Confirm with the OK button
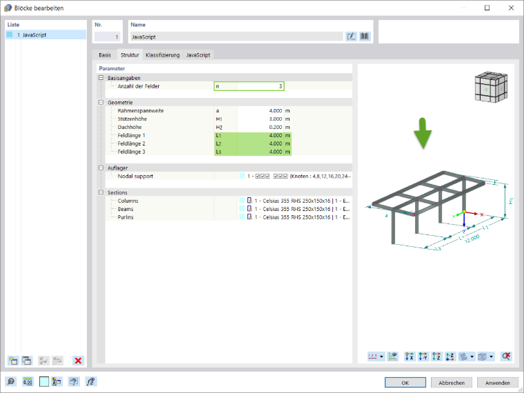The image size is (524, 393). click(x=405, y=383)
